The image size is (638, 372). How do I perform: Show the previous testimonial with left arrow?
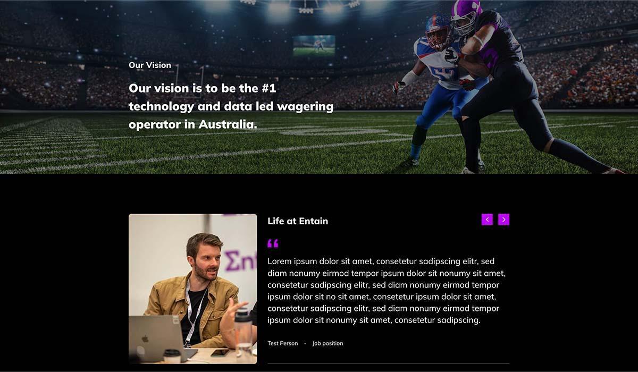(x=487, y=219)
